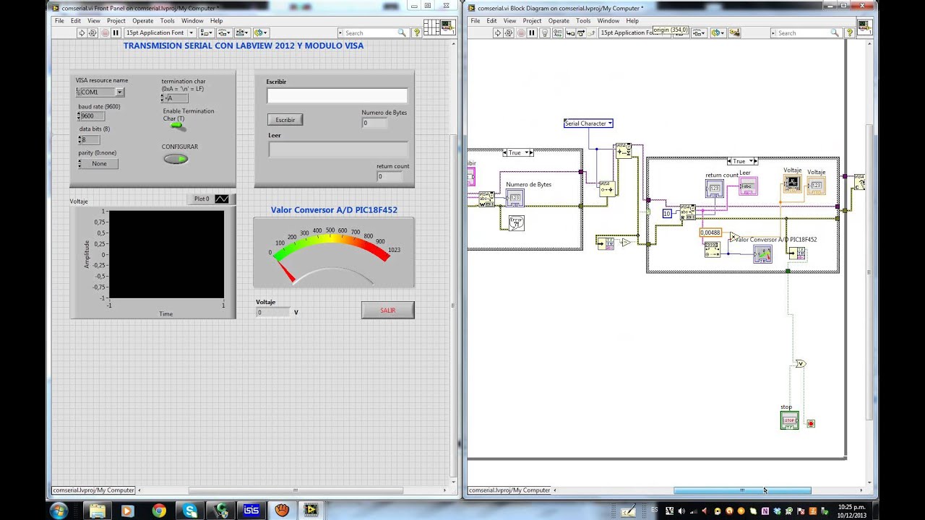
Task: Toggle Retain Wire Values in Block Diagram
Action: 558,33
